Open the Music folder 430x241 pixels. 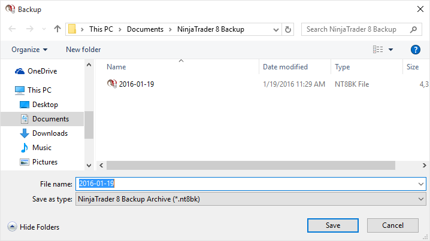(x=41, y=148)
